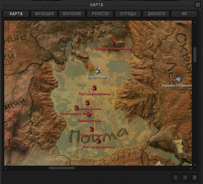Zoom out the map with minus button
The width and height of the screenshot is (203, 184).
click(176, 178)
